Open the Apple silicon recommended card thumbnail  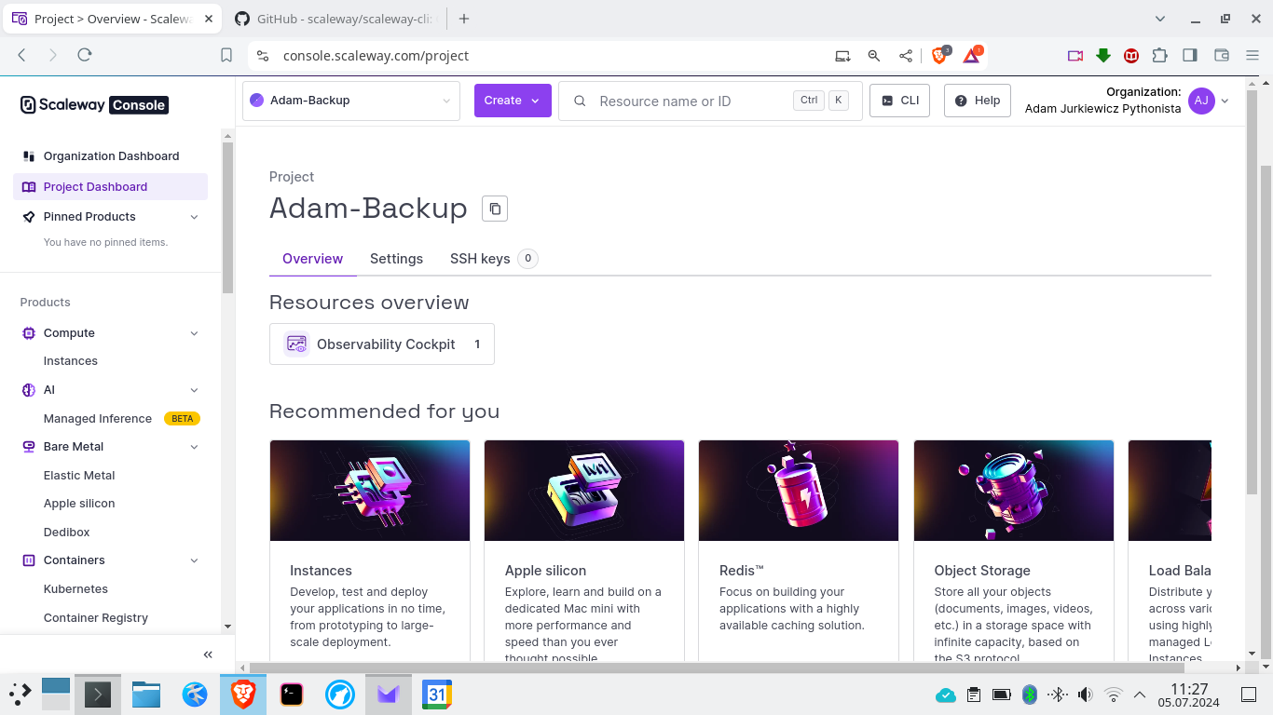(584, 491)
